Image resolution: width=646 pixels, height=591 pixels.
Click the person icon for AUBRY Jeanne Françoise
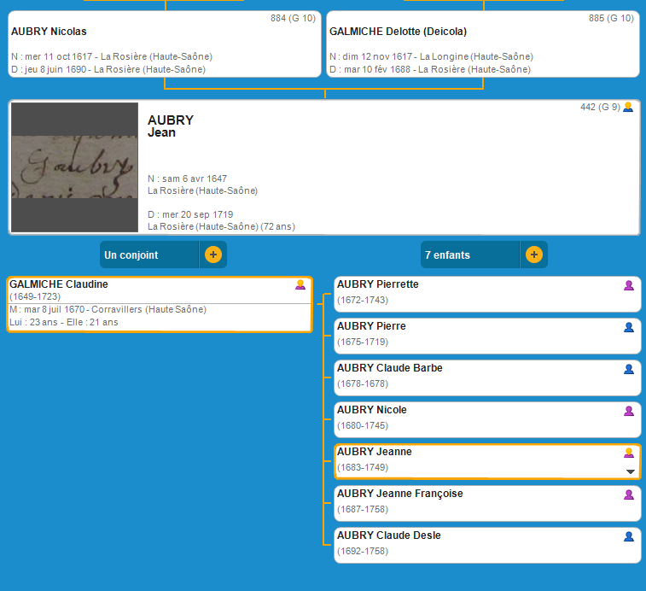tap(629, 494)
